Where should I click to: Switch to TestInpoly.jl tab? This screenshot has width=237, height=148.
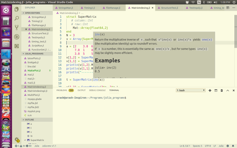coord(196,8)
